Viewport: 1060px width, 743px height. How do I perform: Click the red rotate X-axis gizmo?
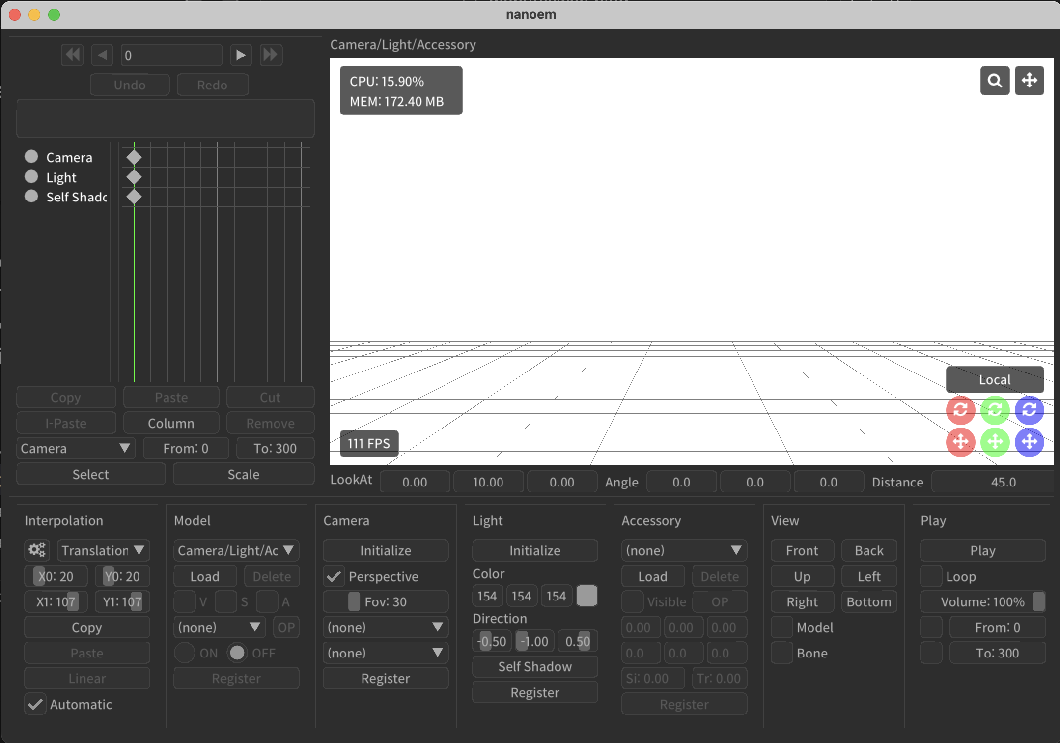click(x=960, y=410)
